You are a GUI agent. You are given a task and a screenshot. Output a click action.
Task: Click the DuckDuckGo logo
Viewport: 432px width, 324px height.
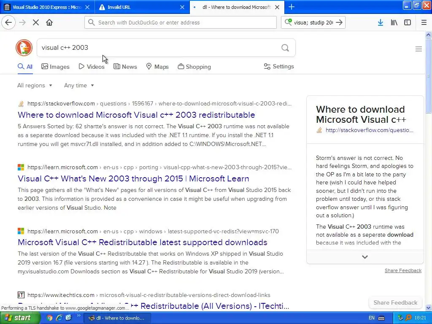24,48
